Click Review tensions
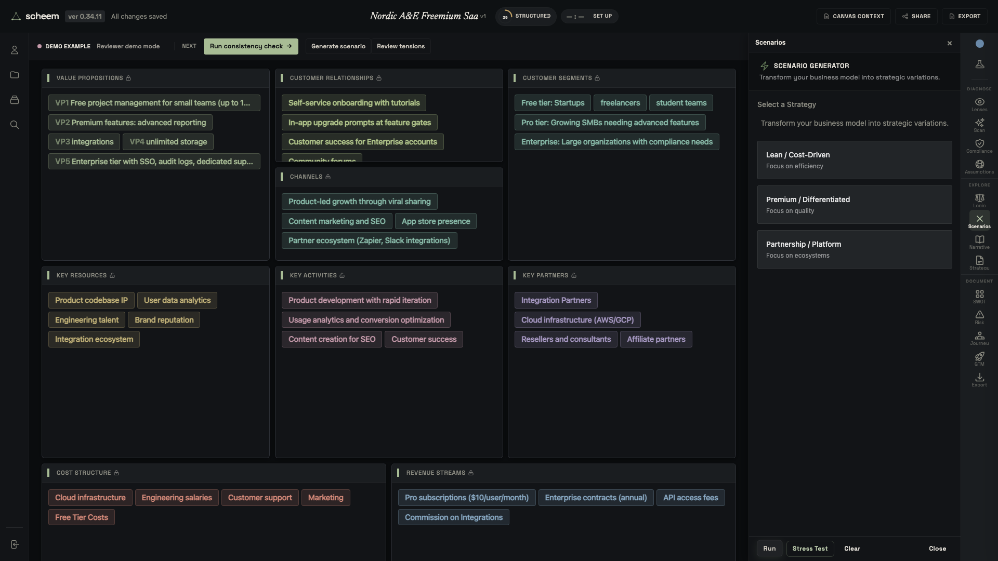Screen dimensions: 998x561 click(x=401, y=46)
